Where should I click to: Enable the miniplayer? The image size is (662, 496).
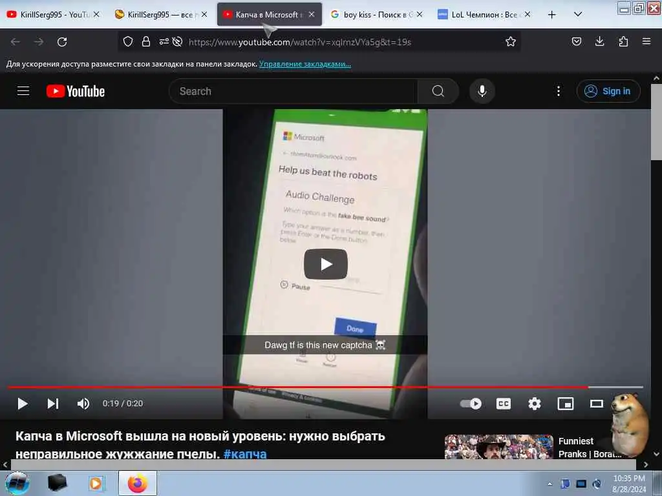tap(565, 404)
